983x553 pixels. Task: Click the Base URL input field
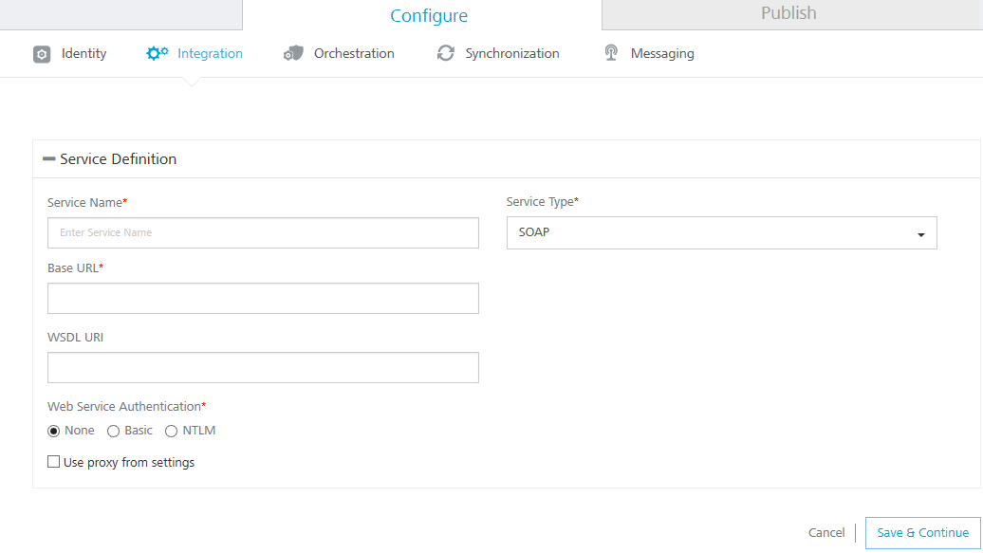tap(264, 299)
